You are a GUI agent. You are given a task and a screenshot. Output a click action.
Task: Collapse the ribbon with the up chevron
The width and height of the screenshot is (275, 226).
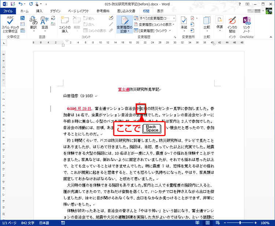(x=271, y=37)
